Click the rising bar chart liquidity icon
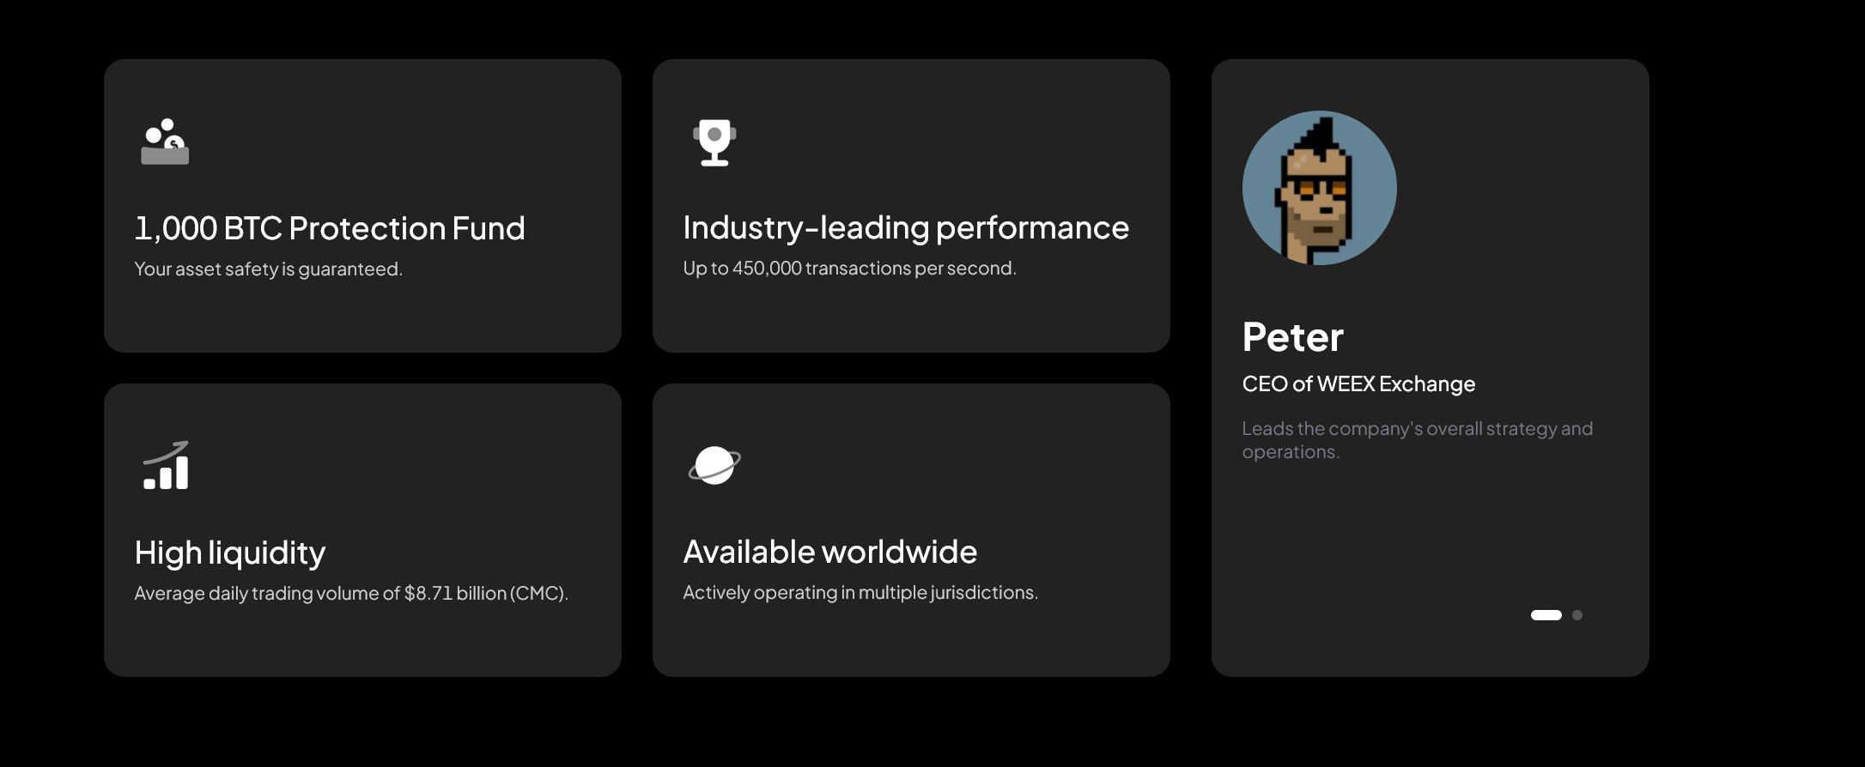Screen dimensions: 1865x767 (166, 466)
